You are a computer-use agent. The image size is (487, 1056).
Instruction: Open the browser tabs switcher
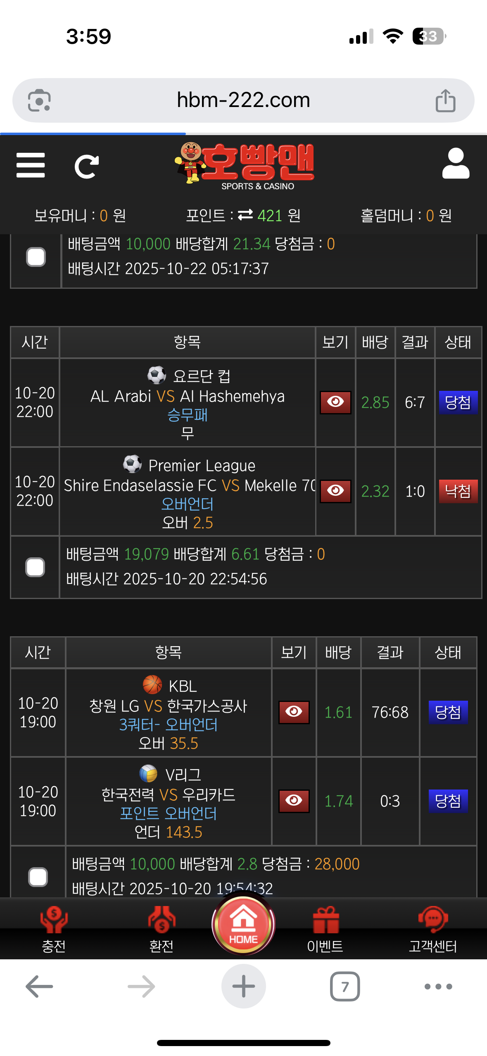pos(345,986)
